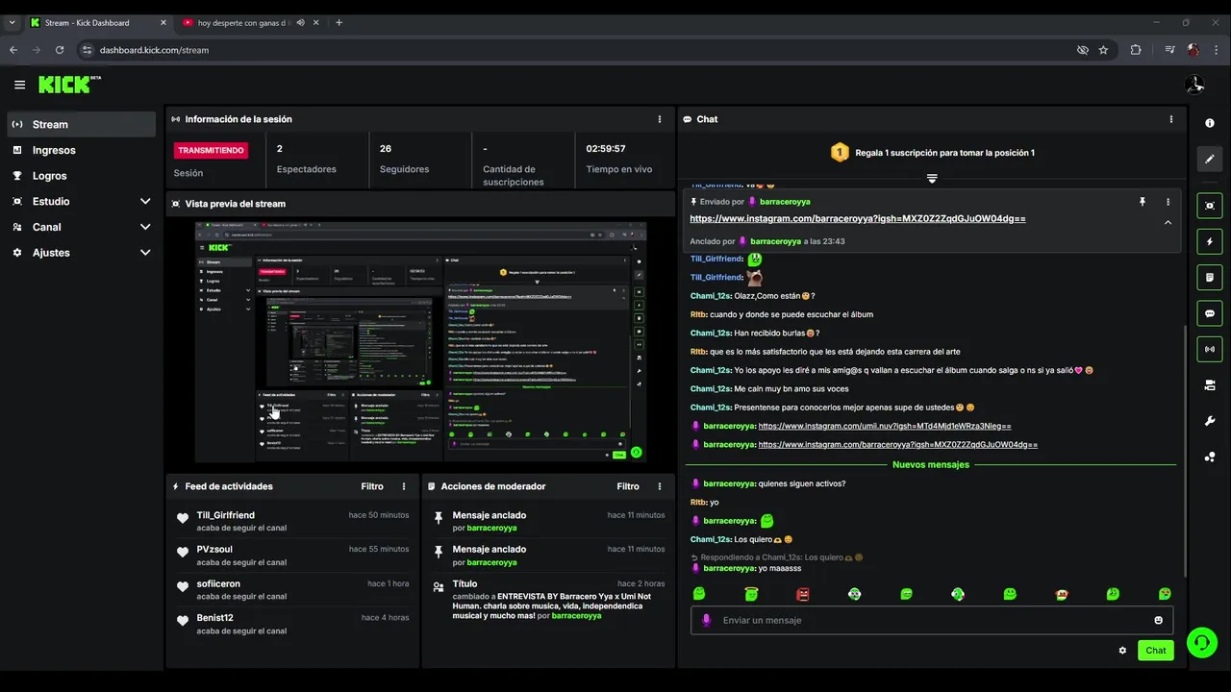The width and height of the screenshot is (1231, 692).
Task: Open Ingresos in the sidebar
Action: tap(82, 150)
